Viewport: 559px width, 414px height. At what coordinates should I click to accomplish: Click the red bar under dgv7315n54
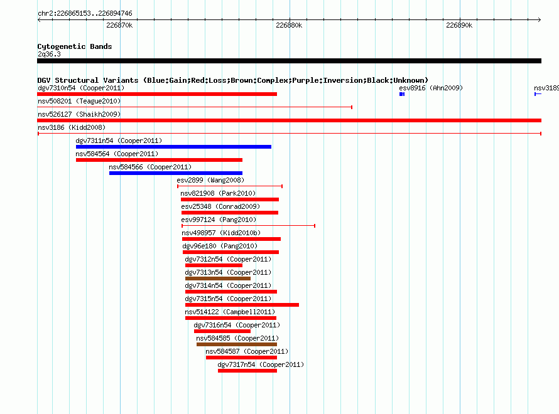[242, 305]
